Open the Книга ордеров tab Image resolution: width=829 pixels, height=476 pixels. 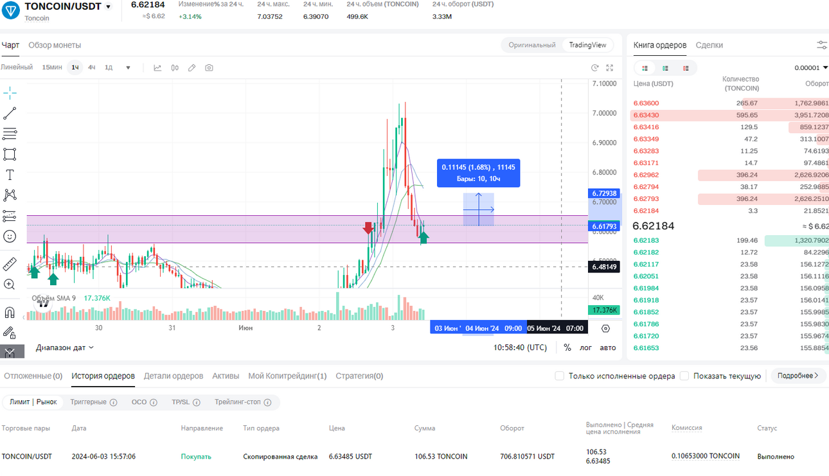coord(660,45)
